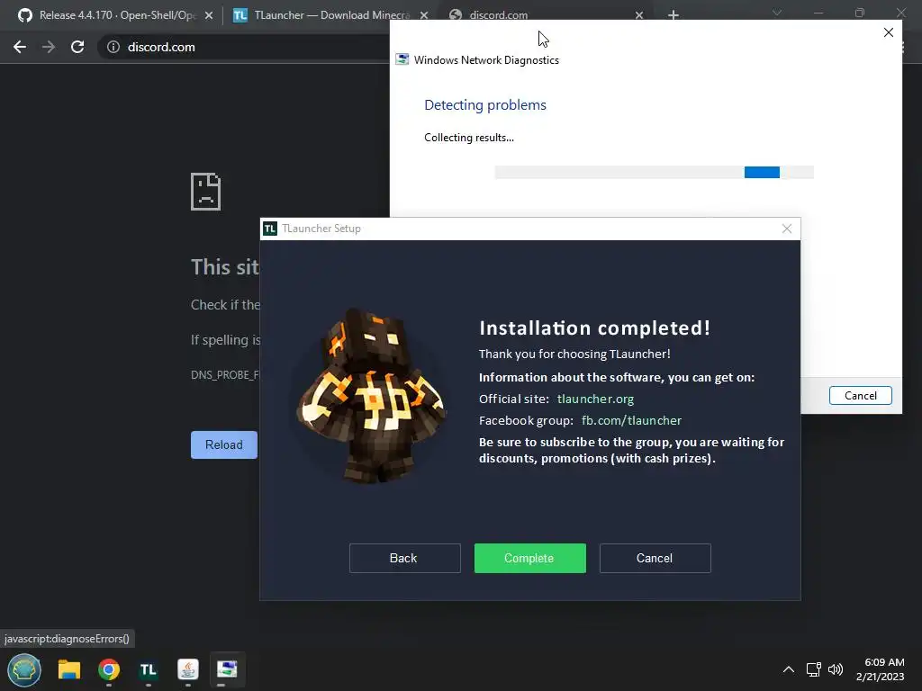This screenshot has width=922, height=691.
Task: Click the 'Installation completed!' heading
Action: pos(594,328)
